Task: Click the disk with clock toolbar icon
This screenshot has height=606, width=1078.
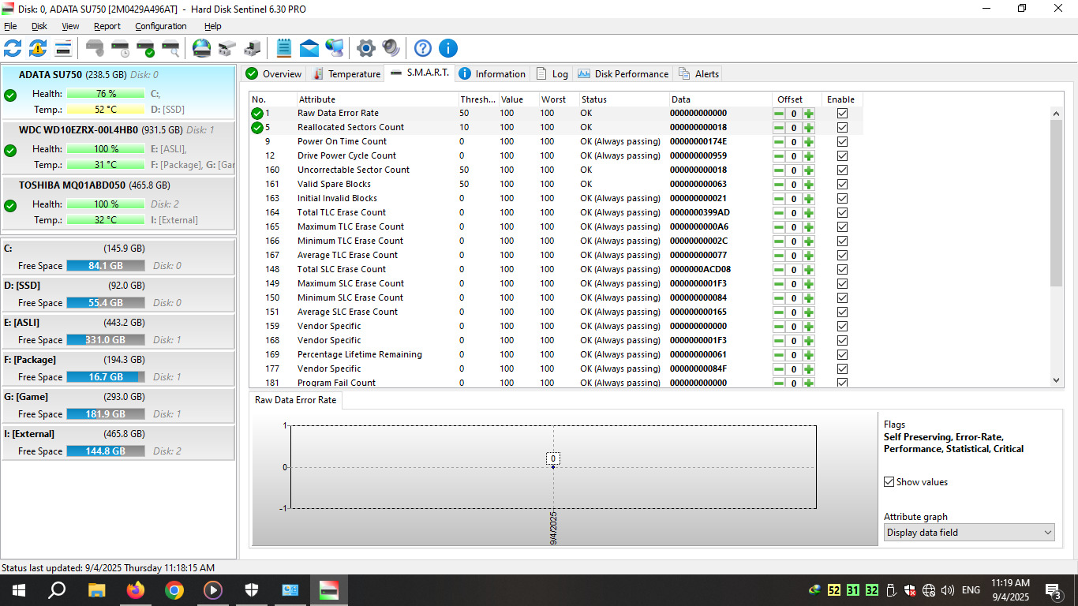Action: tap(120, 48)
